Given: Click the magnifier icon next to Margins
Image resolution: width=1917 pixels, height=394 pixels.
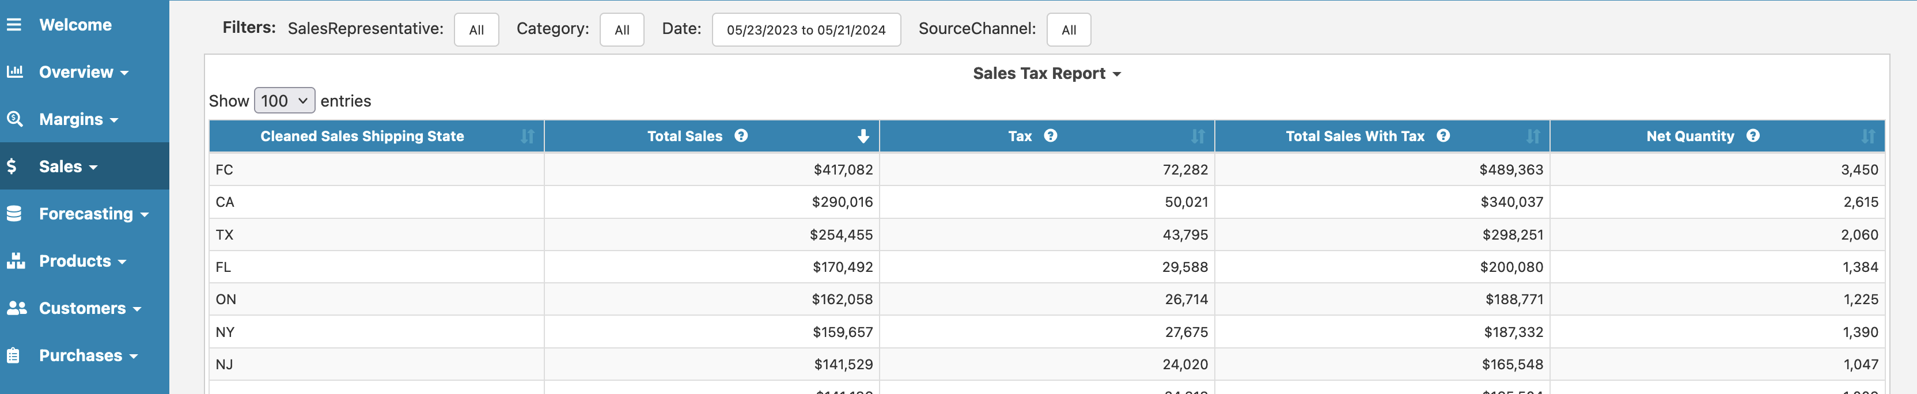Looking at the screenshot, I should click(15, 119).
